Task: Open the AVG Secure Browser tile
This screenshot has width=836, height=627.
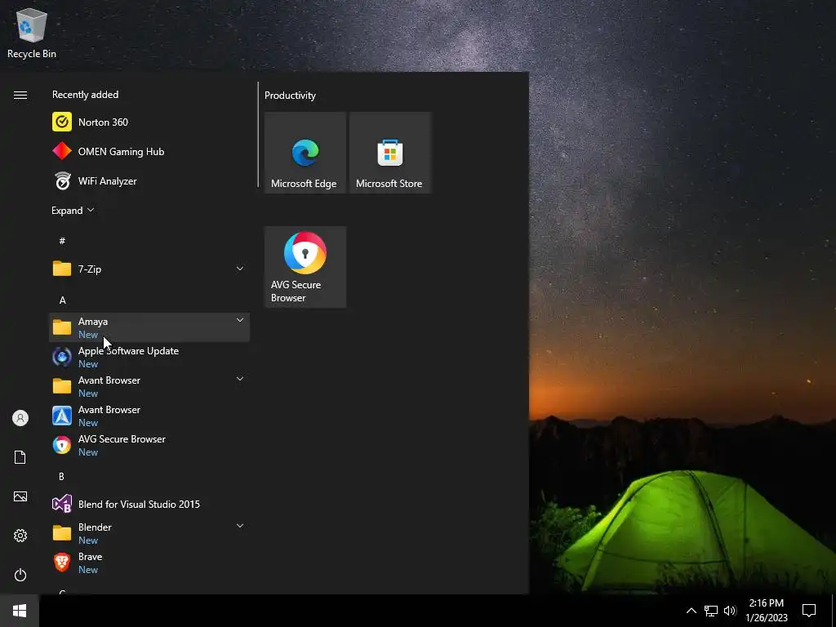Action: click(x=305, y=267)
